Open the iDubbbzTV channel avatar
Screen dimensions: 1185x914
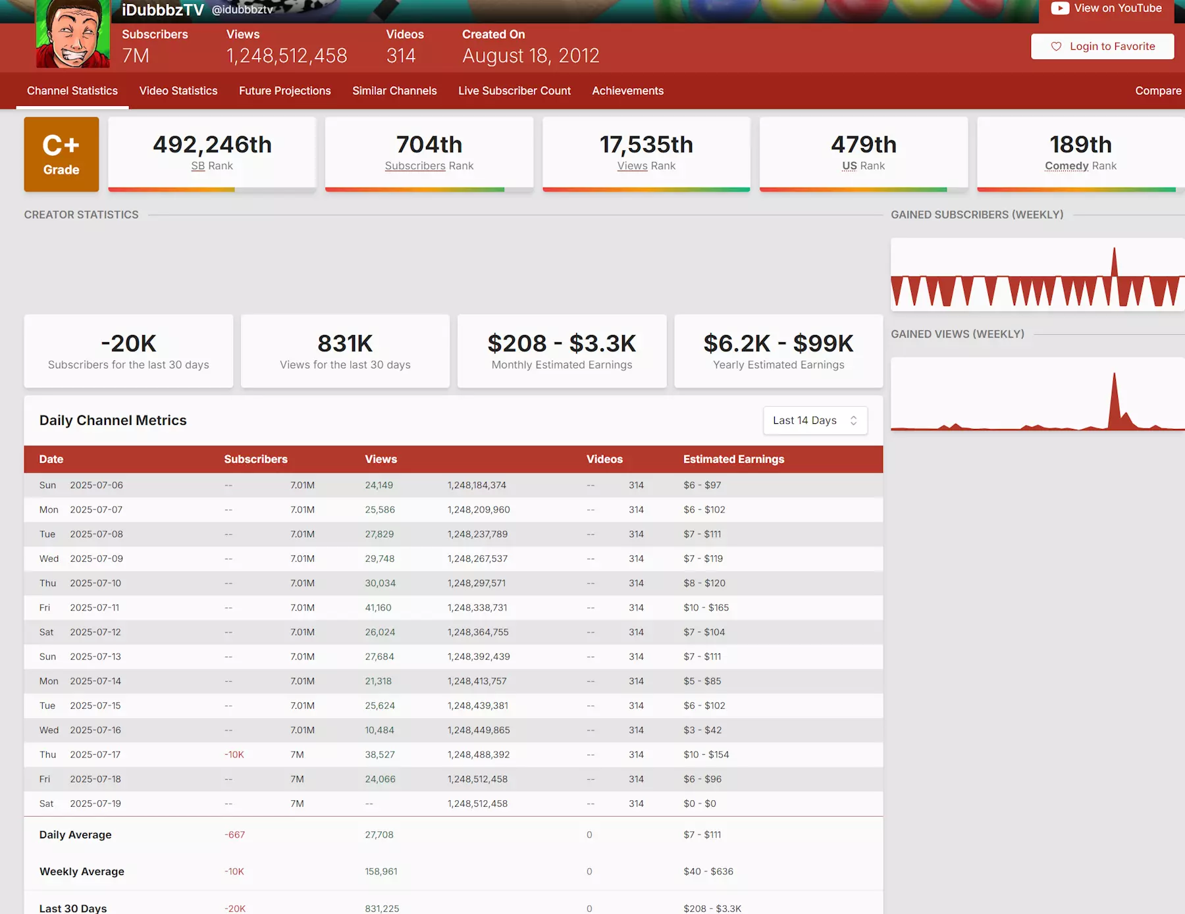(73, 34)
